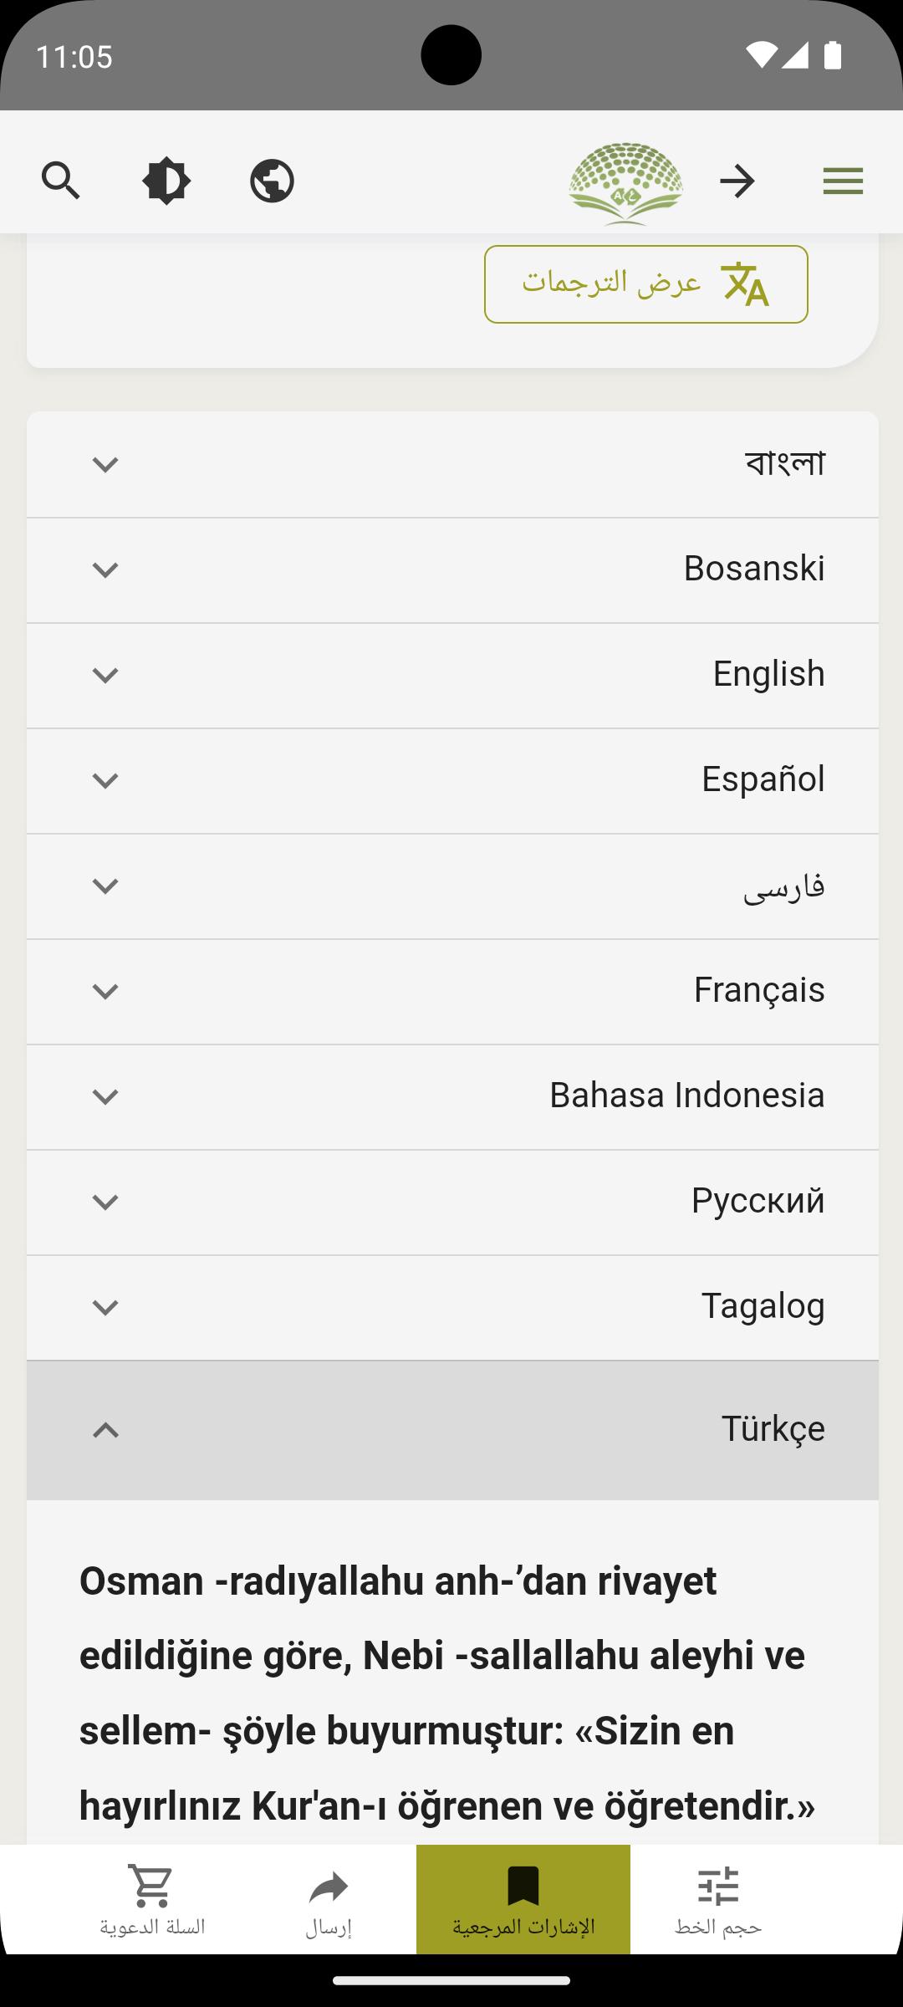Viewport: 903px width, 2007px height.
Task: Open the search magnifier icon
Action: click(61, 181)
